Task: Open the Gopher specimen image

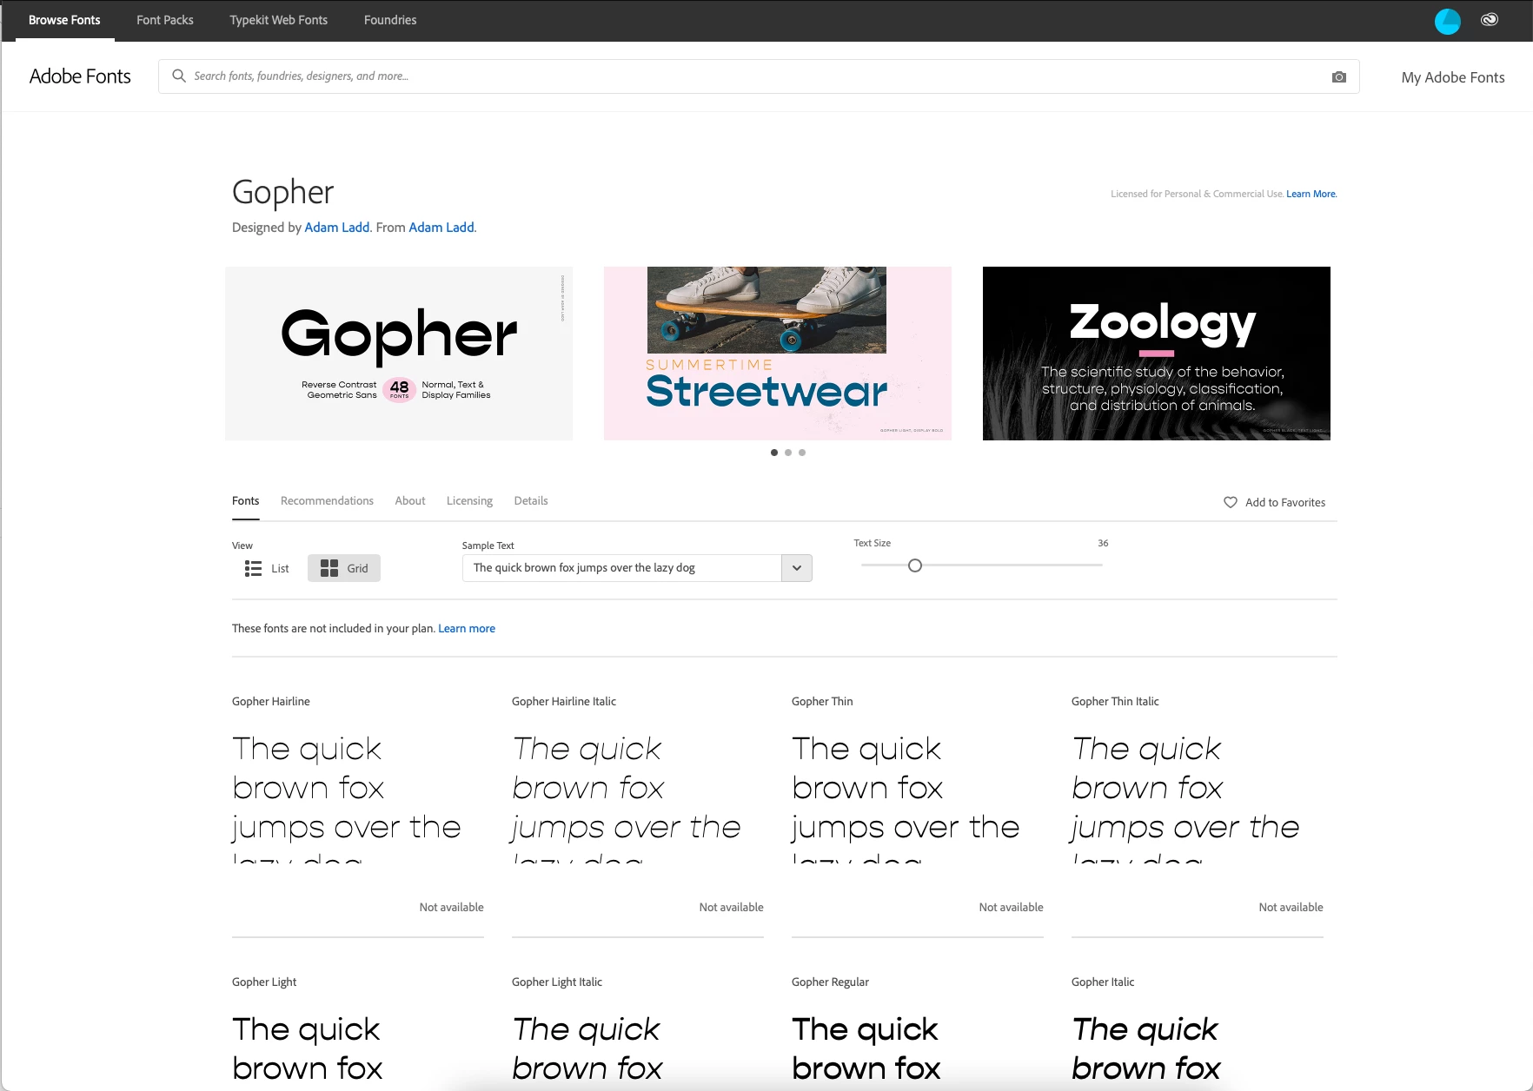Action: (399, 354)
